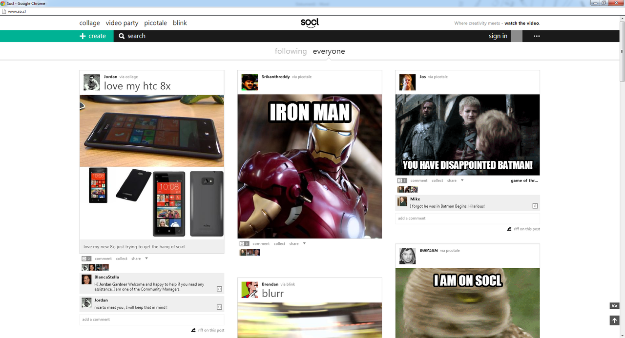Image resolution: width=625 pixels, height=338 pixels.
Task: Click collect link on Jordan's post
Action: (122, 258)
